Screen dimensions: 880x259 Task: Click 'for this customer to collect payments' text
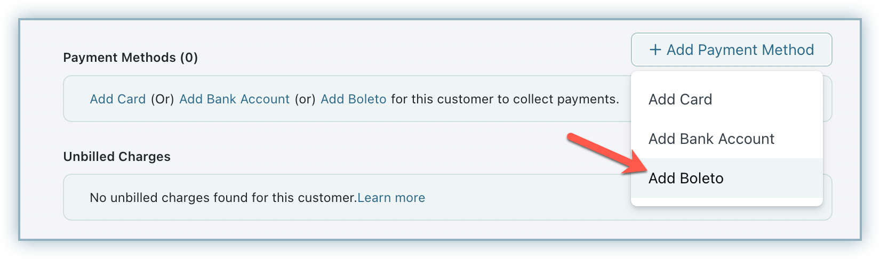pos(505,99)
